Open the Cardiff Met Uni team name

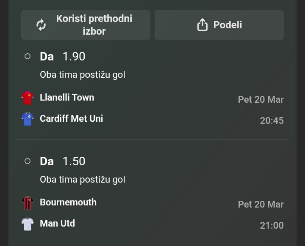[71, 118]
